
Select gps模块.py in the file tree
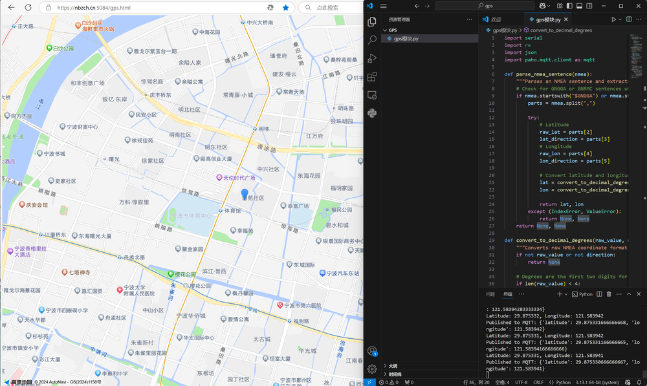click(x=429, y=38)
